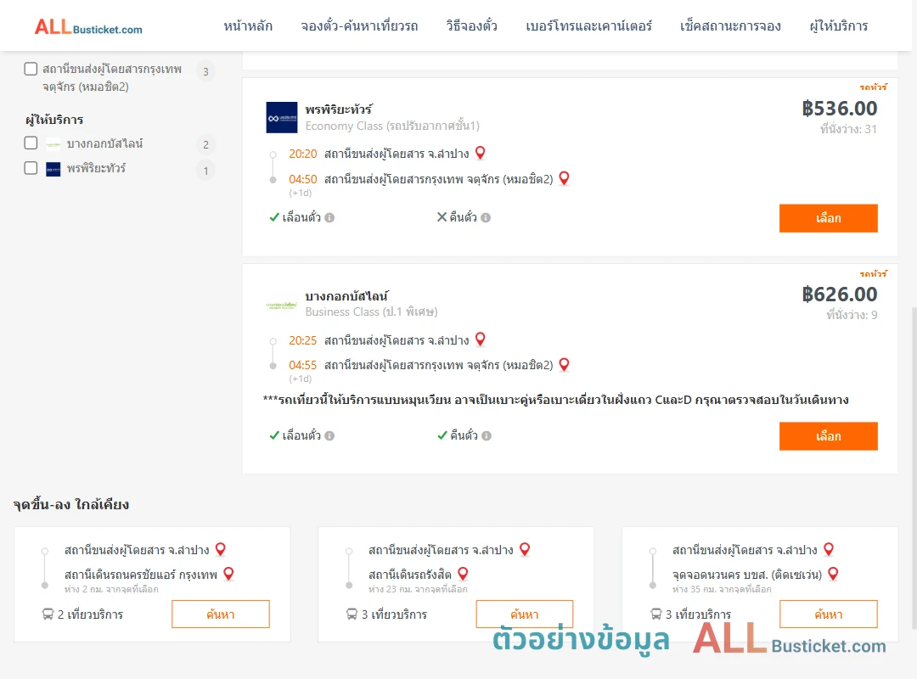Open map pin for 20:25 ลำปาง departure
917x679 pixels.
tap(480, 339)
